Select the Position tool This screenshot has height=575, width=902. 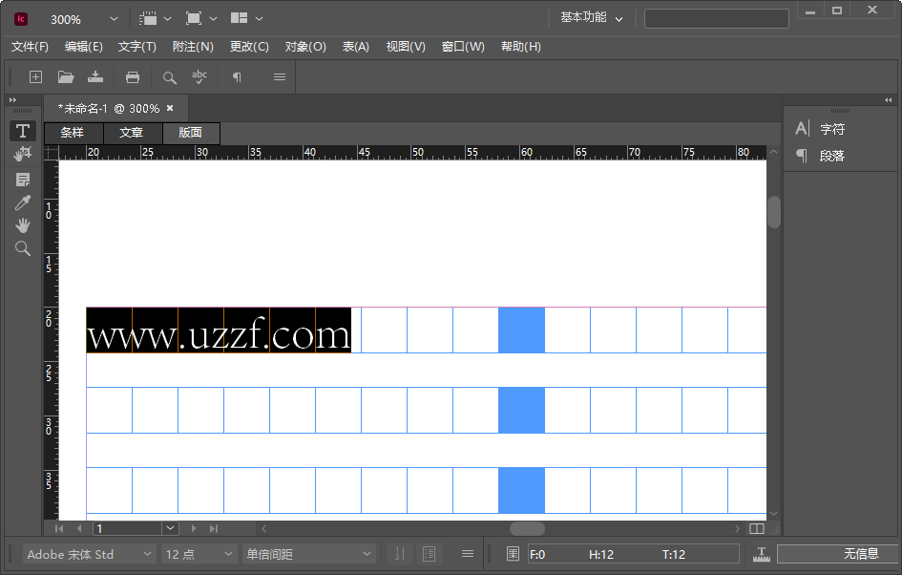point(22,154)
